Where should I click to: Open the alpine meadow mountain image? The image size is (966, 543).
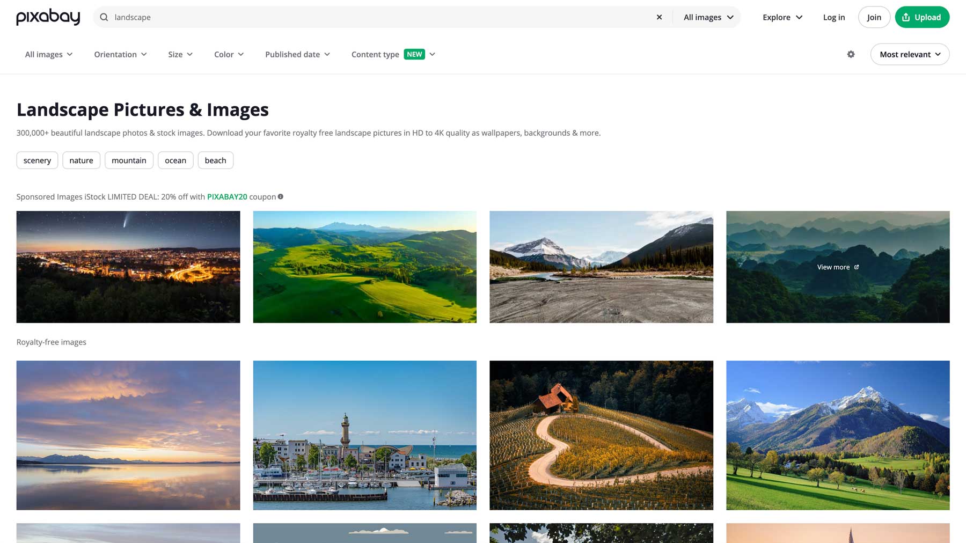pos(838,435)
